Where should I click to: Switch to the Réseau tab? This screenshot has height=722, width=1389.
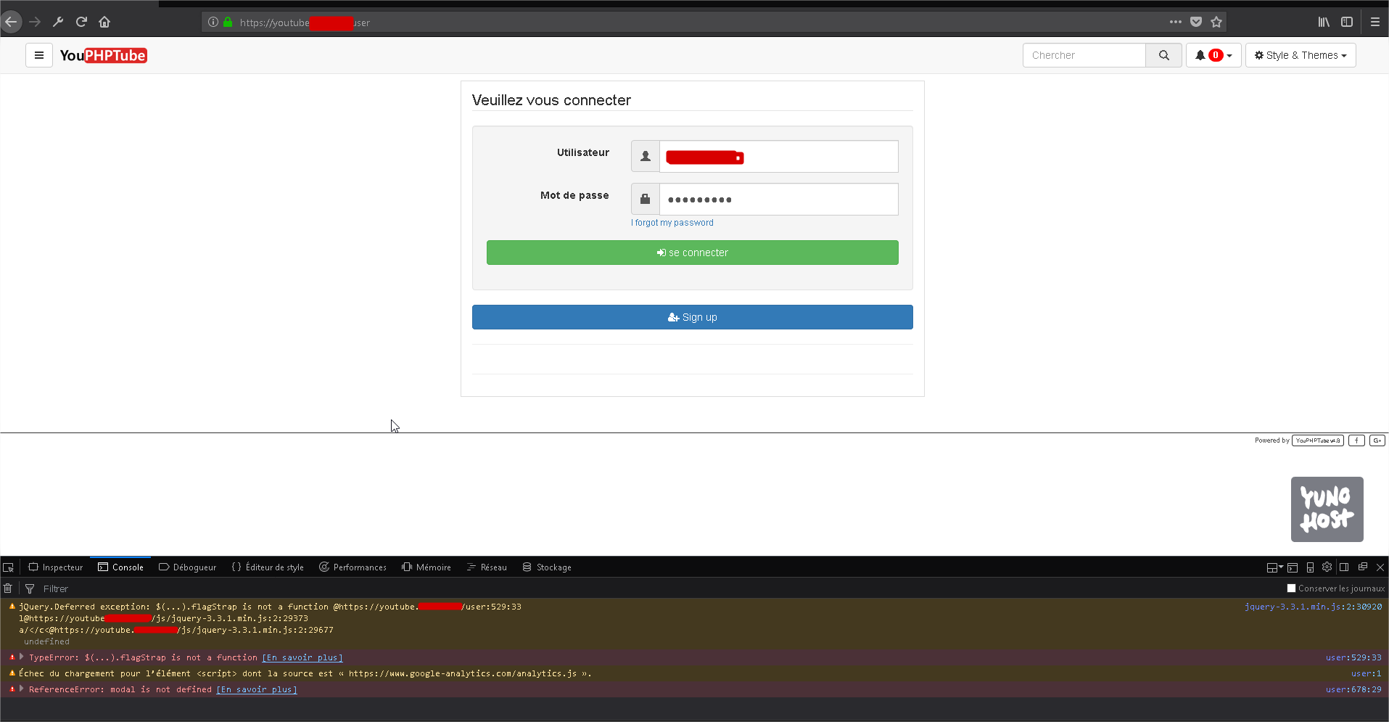[x=486, y=567]
